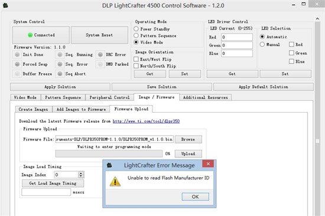The height and width of the screenshot is (216, 325).
Task: Click Get Load Image Timing button
Action: pos(53,184)
